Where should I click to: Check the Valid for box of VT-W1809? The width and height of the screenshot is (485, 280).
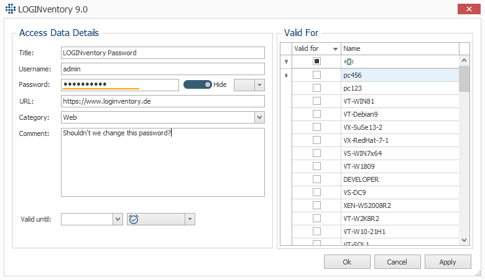click(316, 166)
